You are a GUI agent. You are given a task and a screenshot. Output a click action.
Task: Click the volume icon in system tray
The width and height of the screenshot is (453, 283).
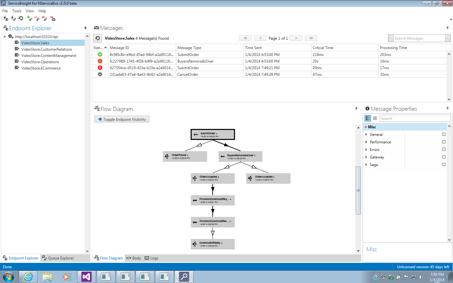421,277
